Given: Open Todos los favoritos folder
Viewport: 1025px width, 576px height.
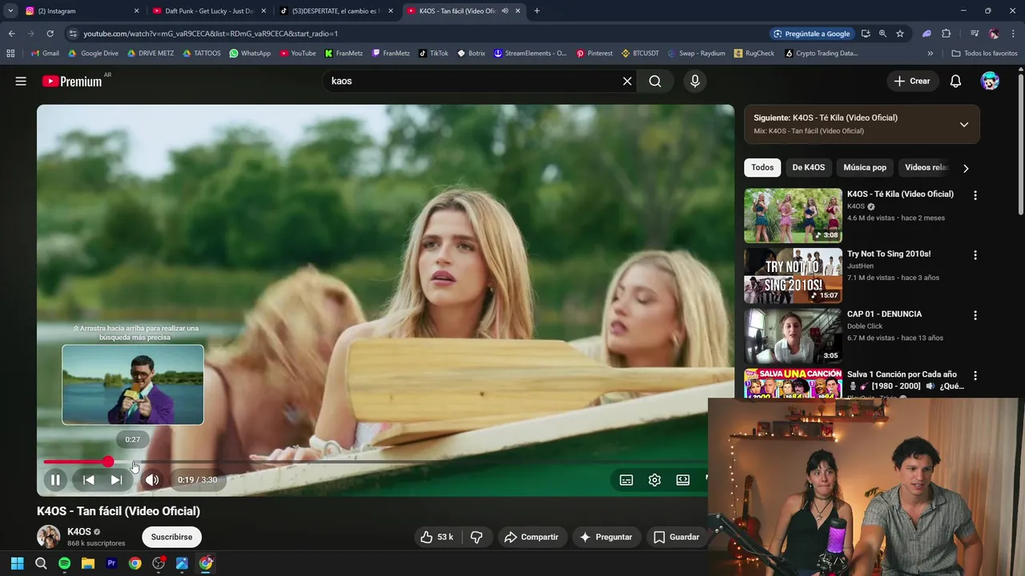Looking at the screenshot, I should (984, 54).
